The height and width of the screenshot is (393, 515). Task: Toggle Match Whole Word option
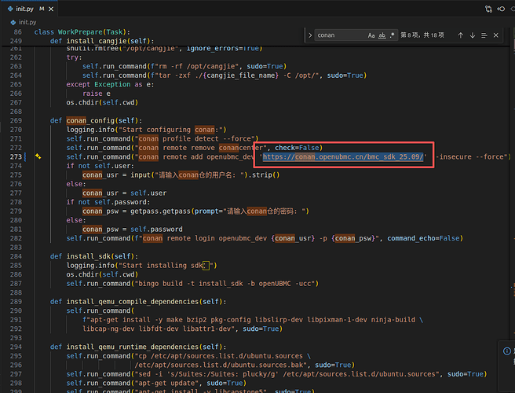382,35
